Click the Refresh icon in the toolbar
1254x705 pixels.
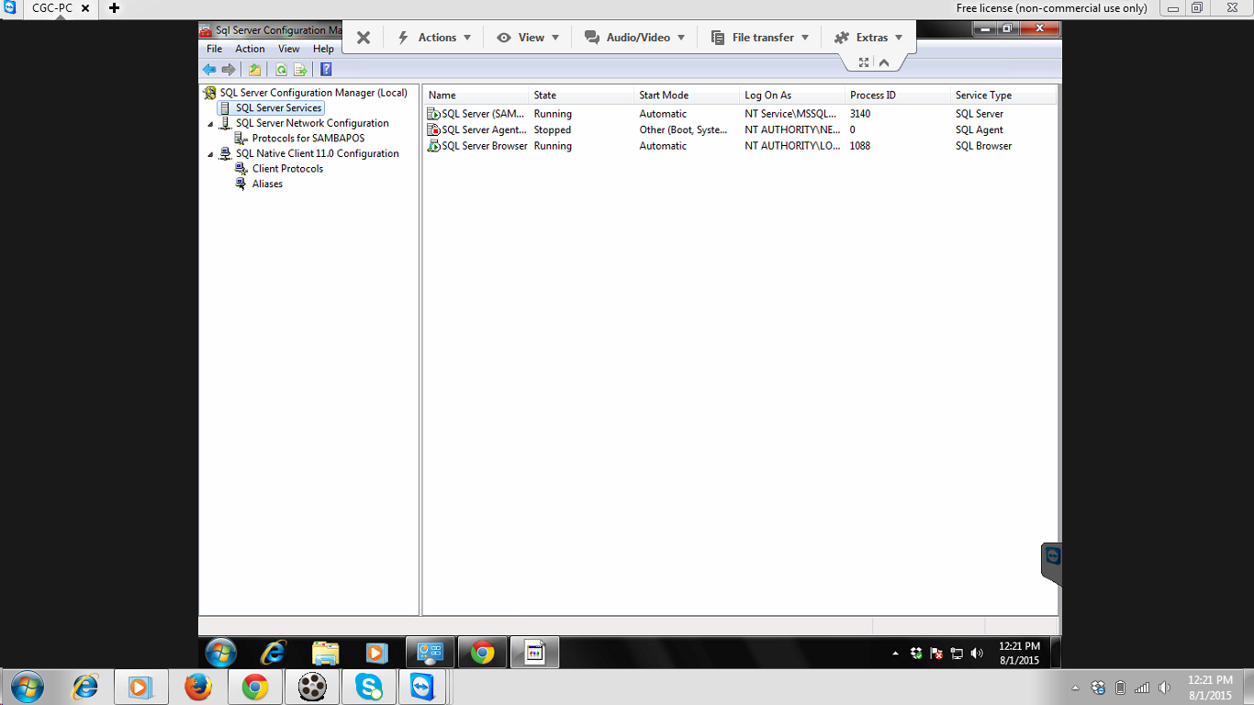(281, 70)
